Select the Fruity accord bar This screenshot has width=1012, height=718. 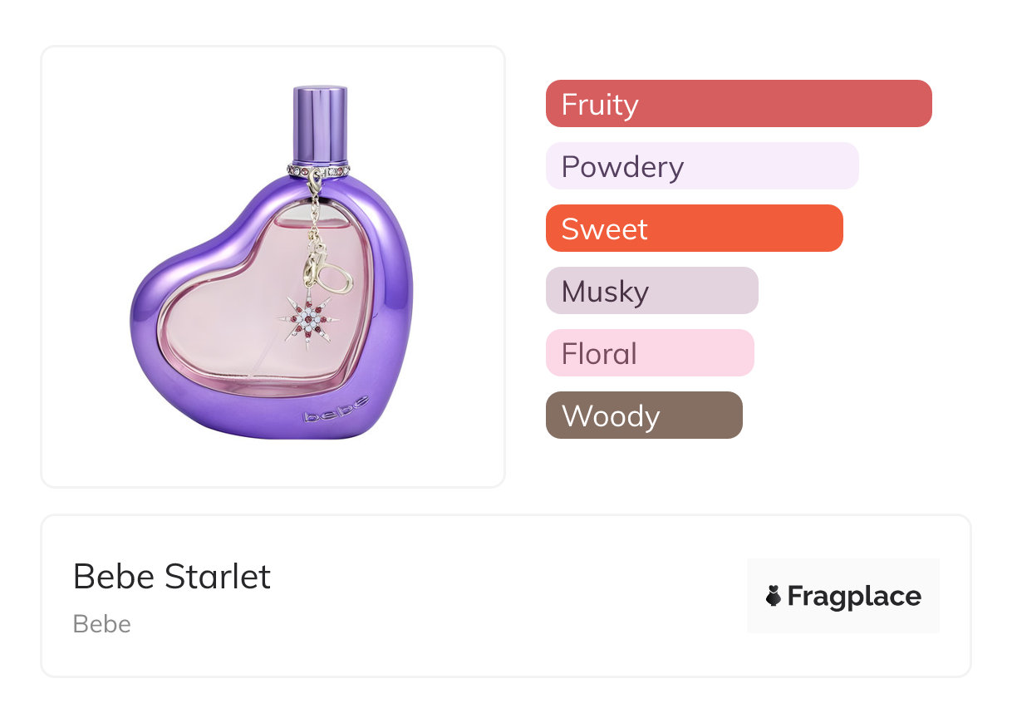coord(739,104)
